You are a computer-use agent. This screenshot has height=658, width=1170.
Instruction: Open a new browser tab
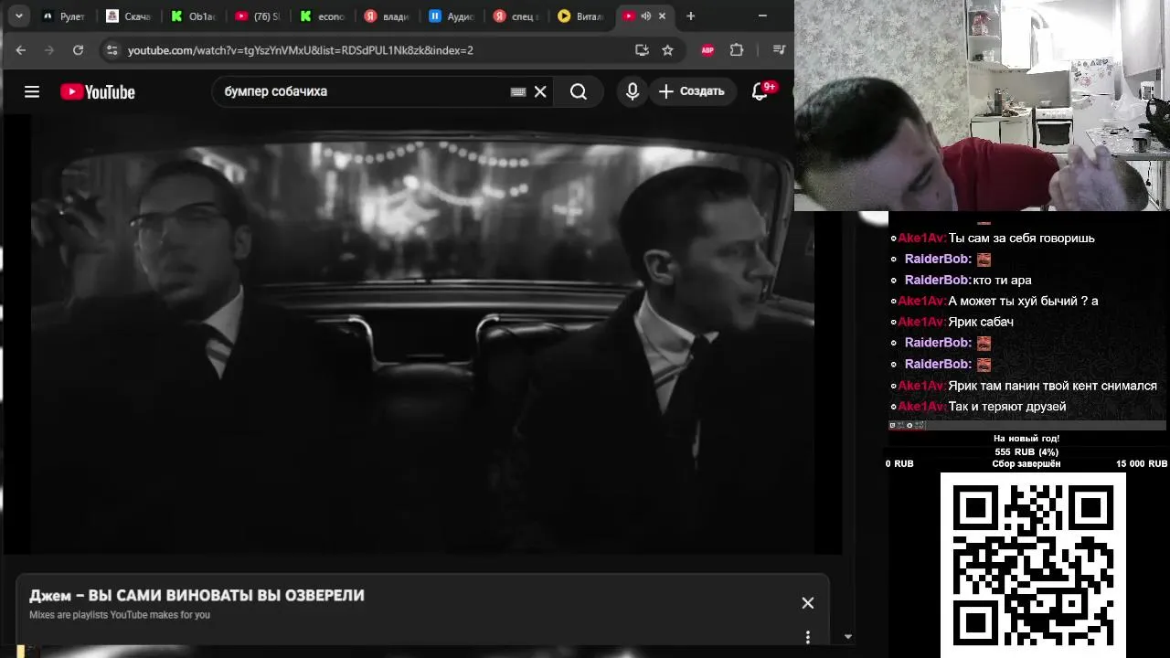tap(690, 16)
